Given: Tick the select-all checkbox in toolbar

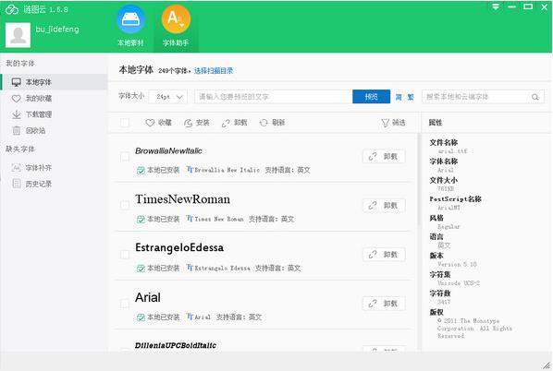Looking at the screenshot, I should [125, 123].
